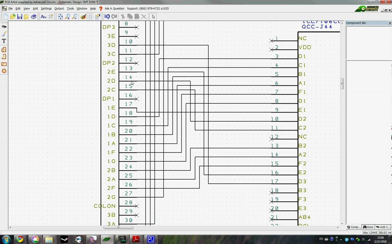This screenshot has width=392, height=244.
Task: Open the project folder icon
Action: pyautogui.click(x=26, y=17)
